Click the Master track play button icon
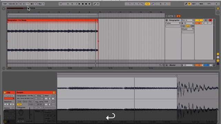Screen dimensions: 221x124 (166, 65)
